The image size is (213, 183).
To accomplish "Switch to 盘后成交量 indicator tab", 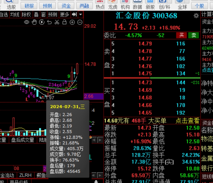I will (23, 140).
